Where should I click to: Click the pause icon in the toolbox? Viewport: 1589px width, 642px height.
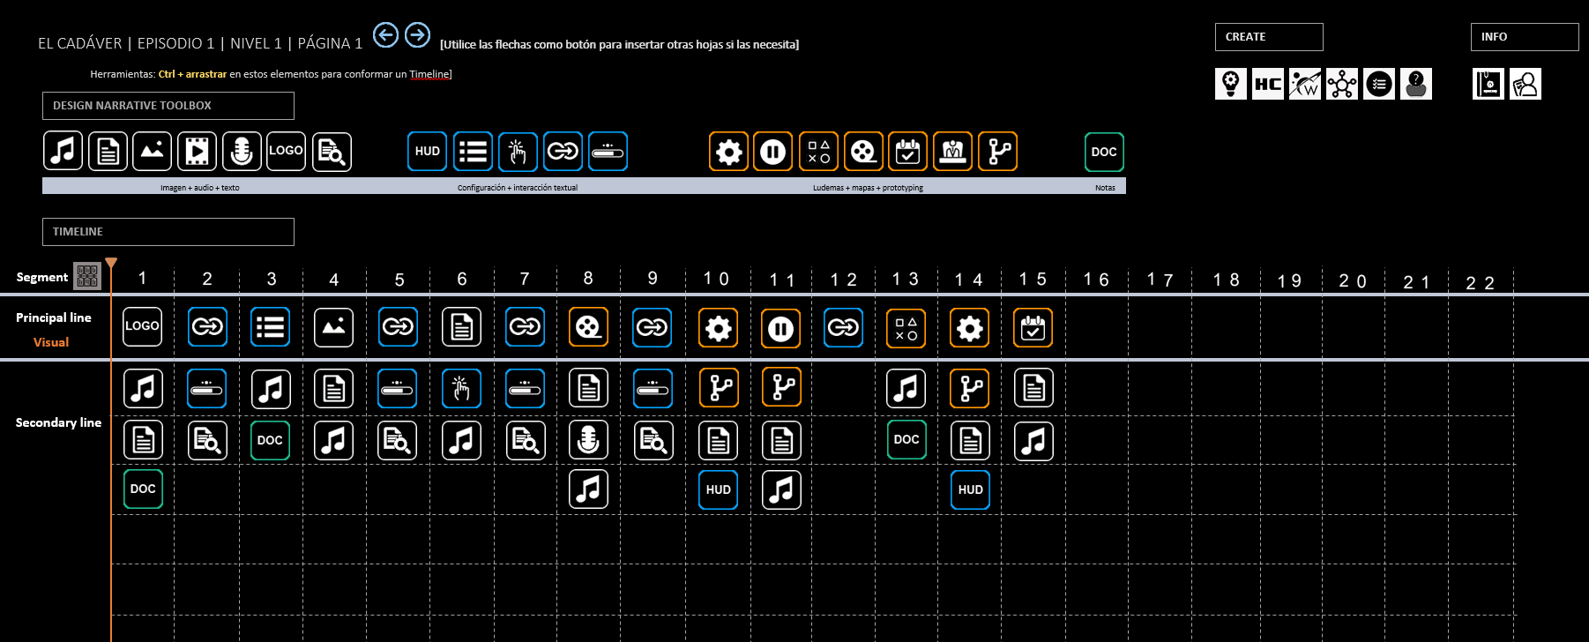point(773,152)
